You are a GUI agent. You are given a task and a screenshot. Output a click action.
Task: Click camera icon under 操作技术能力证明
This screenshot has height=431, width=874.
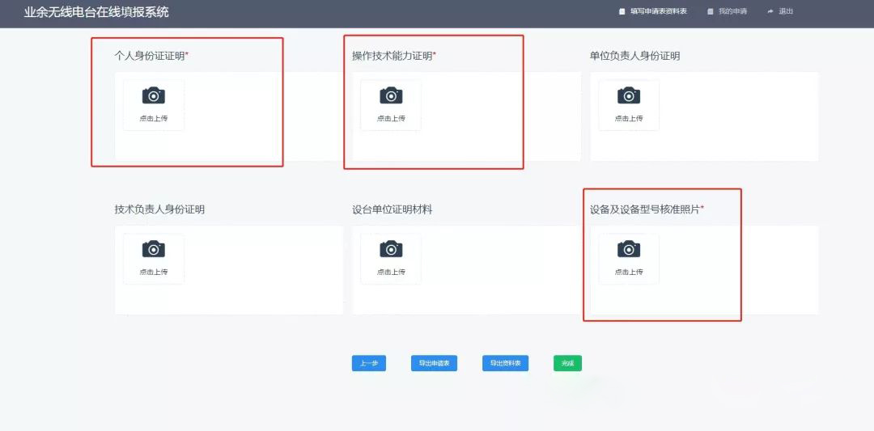pyautogui.click(x=391, y=96)
